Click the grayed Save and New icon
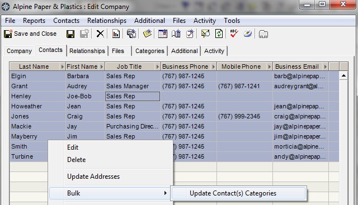Image resolution: width=358 pixels, height=205 pixels. coord(84,34)
